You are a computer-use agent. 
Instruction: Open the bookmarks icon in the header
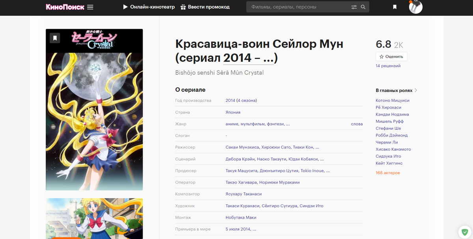[395, 7]
